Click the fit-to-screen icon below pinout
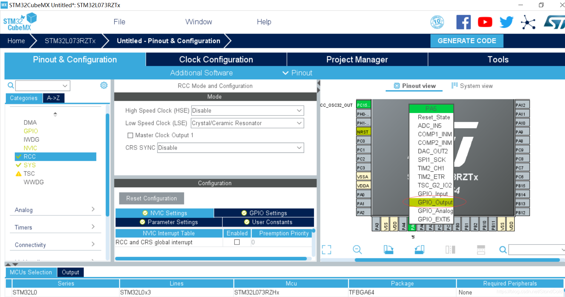 coord(326,250)
